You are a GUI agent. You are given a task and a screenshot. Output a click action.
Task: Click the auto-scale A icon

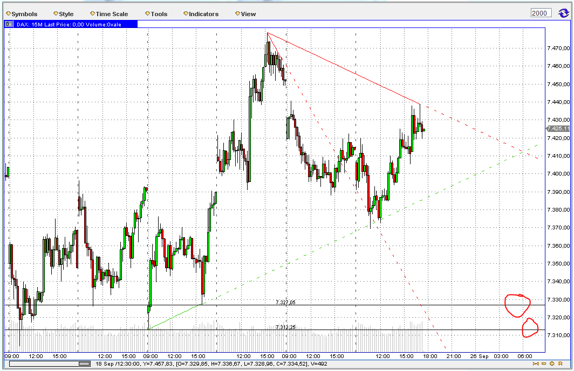click(x=560, y=363)
